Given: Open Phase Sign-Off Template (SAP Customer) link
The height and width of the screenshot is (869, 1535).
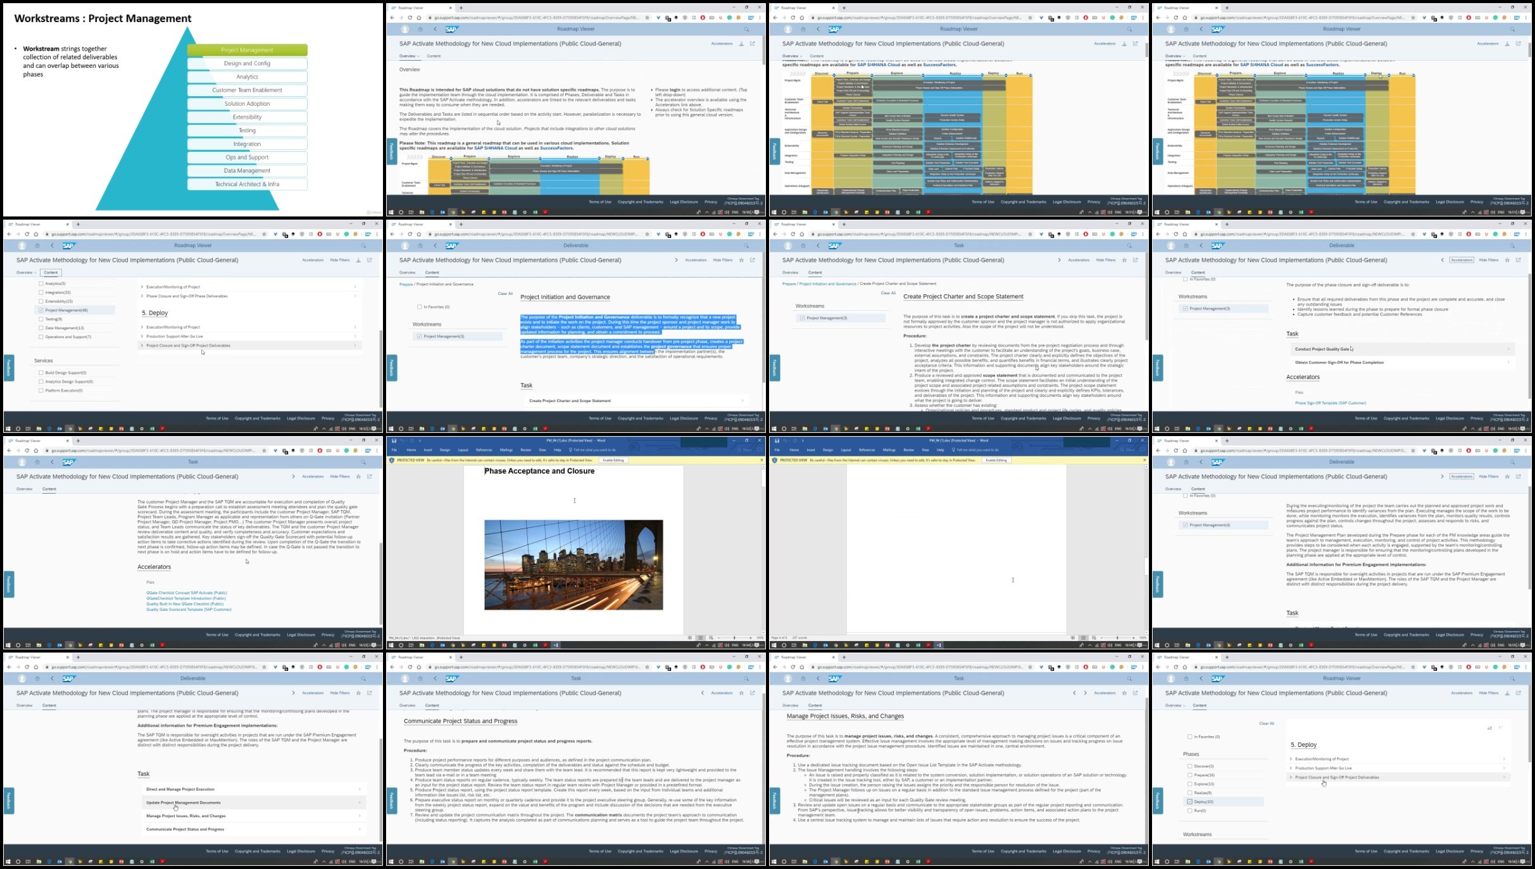Looking at the screenshot, I should [x=1331, y=403].
